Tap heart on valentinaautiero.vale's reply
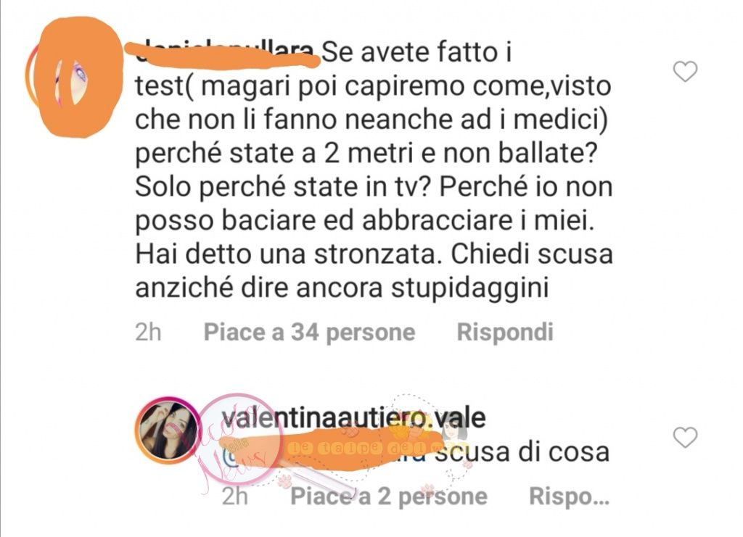Screen dimensions: 743x537 pyautogui.click(x=685, y=437)
